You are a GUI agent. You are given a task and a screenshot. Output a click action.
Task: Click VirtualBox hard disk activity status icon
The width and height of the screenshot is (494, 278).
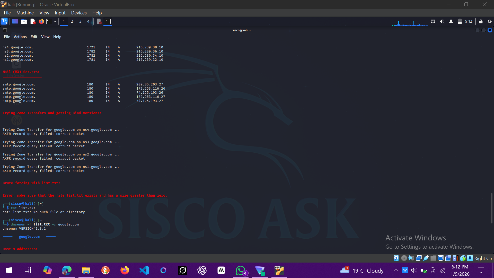coord(396,258)
